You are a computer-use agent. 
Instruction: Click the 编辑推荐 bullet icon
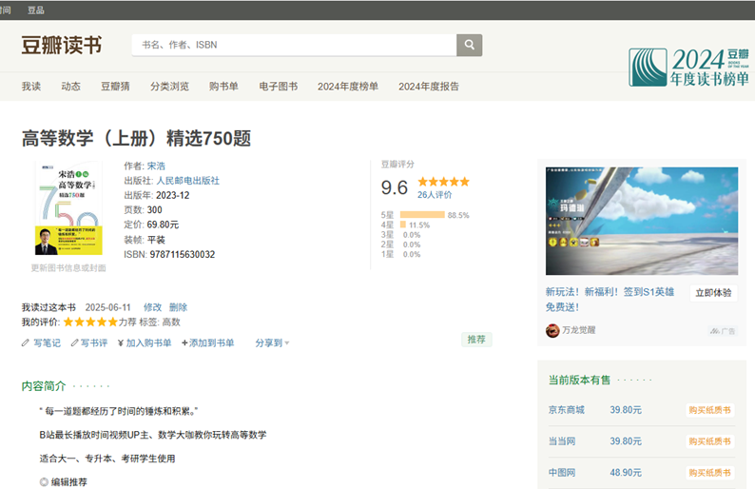click(x=44, y=481)
